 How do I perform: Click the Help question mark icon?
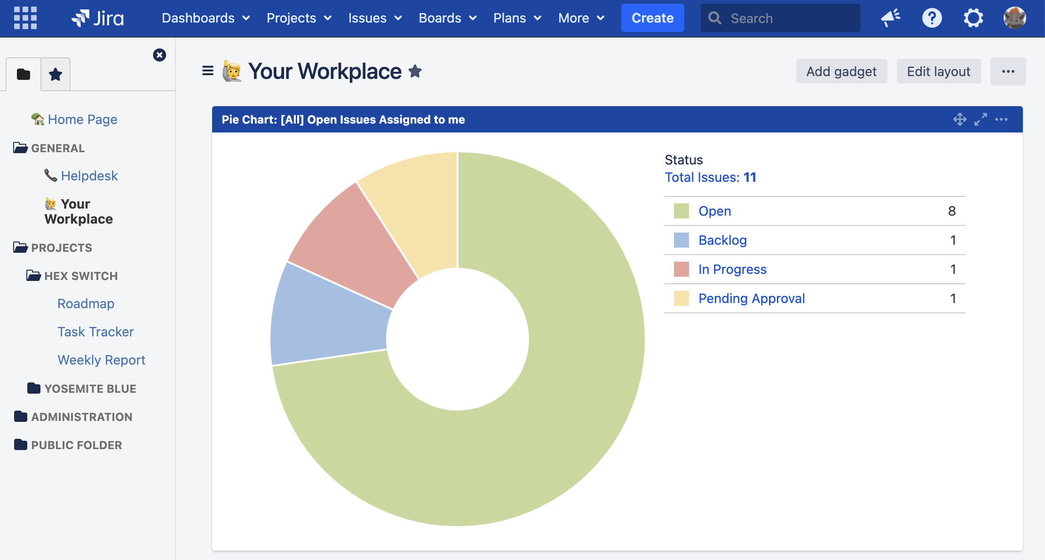tap(932, 18)
